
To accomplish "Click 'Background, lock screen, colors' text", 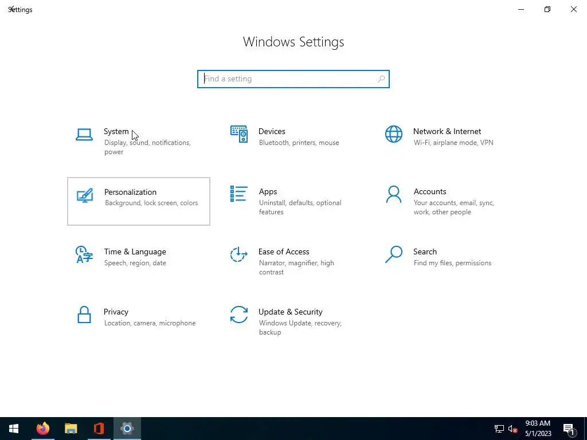I will coord(151,203).
